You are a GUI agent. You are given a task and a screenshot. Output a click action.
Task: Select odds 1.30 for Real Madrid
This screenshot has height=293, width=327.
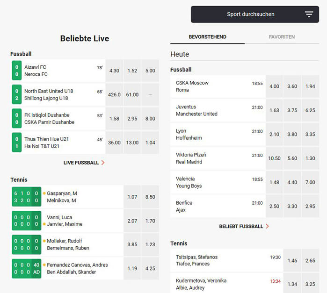[x=310, y=158]
